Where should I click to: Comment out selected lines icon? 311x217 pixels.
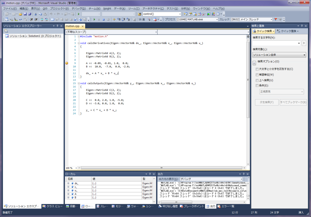(42, 19)
